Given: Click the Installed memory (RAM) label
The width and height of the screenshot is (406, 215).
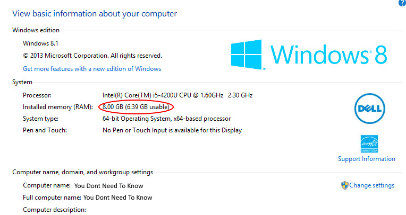Looking at the screenshot, I should [x=58, y=107].
